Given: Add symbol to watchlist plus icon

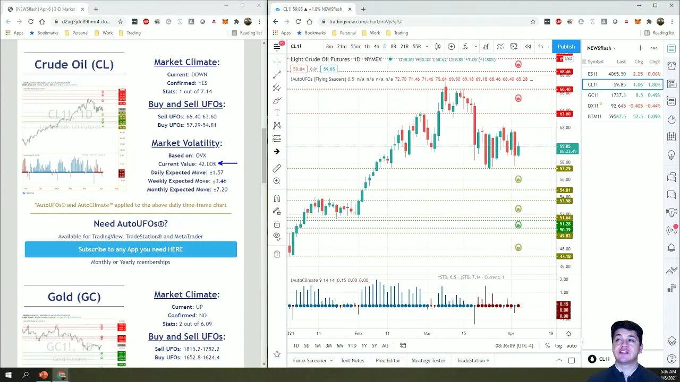Looking at the screenshot, I should pos(640,48).
